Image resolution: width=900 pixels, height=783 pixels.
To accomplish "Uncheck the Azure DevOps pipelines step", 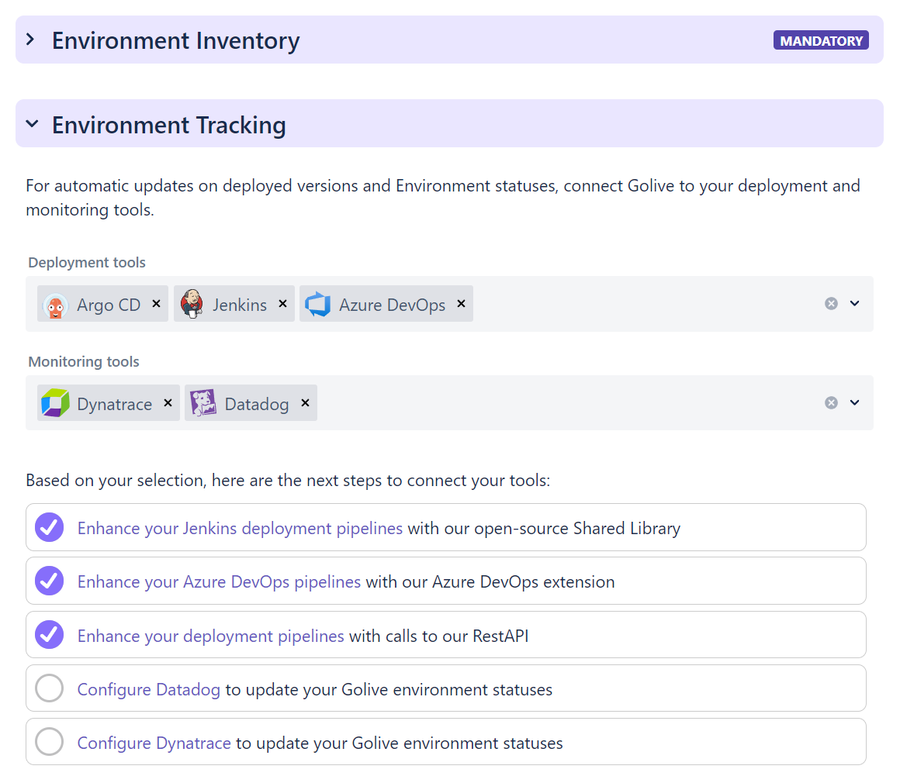I will [x=49, y=581].
